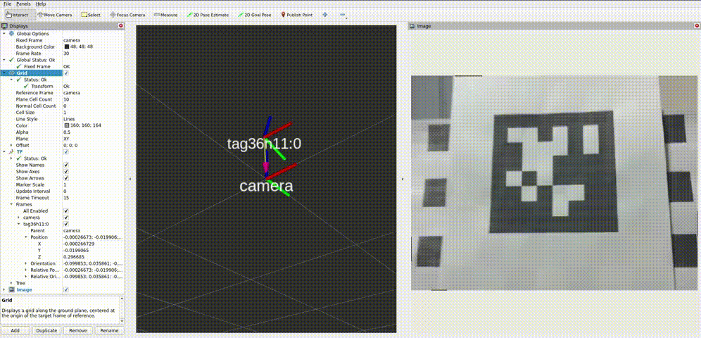Activate the Focus Camera tool
The height and width of the screenshot is (338, 701).
(x=127, y=15)
